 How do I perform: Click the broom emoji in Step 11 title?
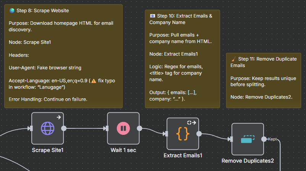pyautogui.click(x=233, y=59)
